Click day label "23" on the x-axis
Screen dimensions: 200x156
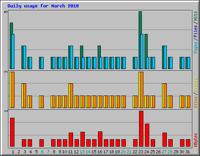[x=141, y=152]
